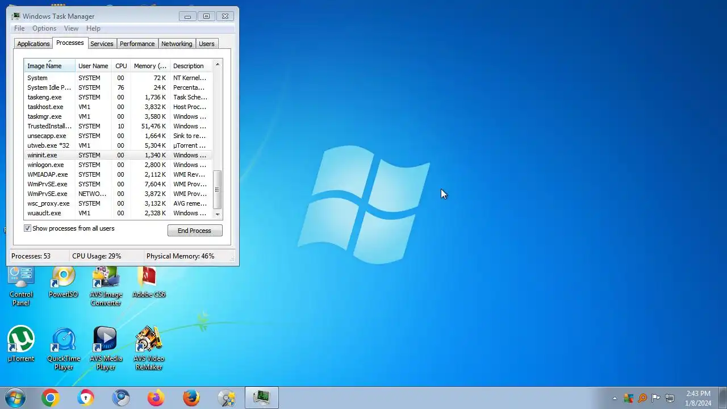Screen dimensions: 727x409
Task: Toggle Show processes from all users
Action: point(27,228)
